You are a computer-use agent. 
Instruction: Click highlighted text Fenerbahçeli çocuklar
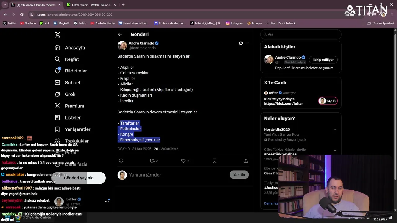[x=140, y=140]
